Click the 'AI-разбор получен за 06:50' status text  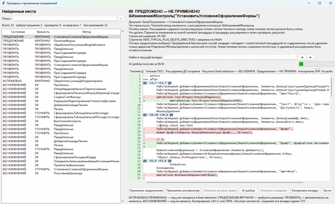[146, 64]
